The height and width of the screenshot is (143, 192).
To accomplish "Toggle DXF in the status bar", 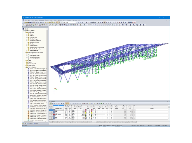I will pos(121,125).
